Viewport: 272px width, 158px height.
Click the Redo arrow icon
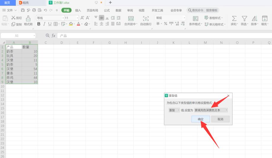click(x=51, y=10)
